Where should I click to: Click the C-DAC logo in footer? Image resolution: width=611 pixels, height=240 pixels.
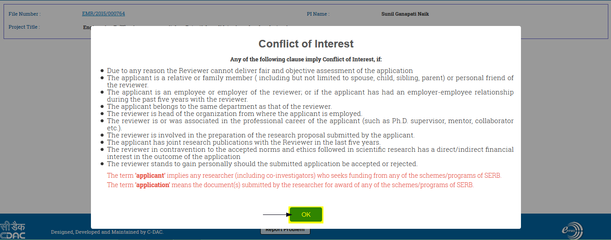pos(13,230)
